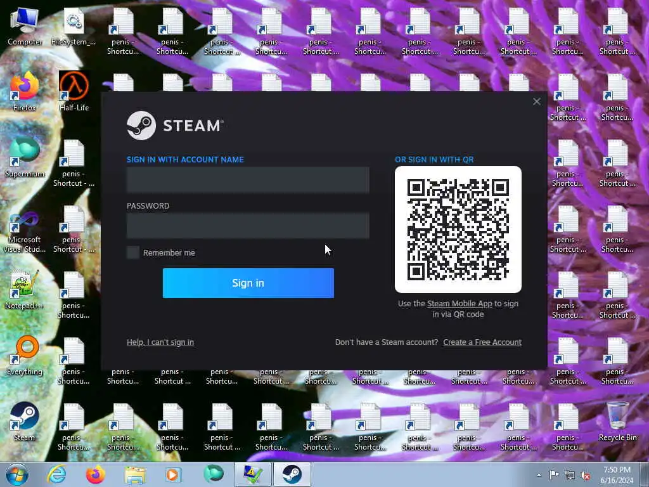Image resolution: width=649 pixels, height=487 pixels.
Task: Open the Windows Start menu orb
Action: pyautogui.click(x=17, y=474)
